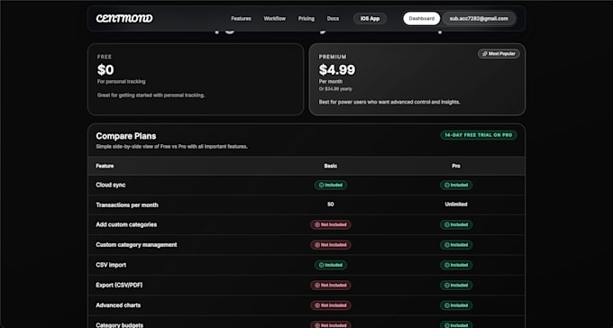The image size is (613, 328).
Task: Click the CSV import Pro Included badge
Action: 456,265
